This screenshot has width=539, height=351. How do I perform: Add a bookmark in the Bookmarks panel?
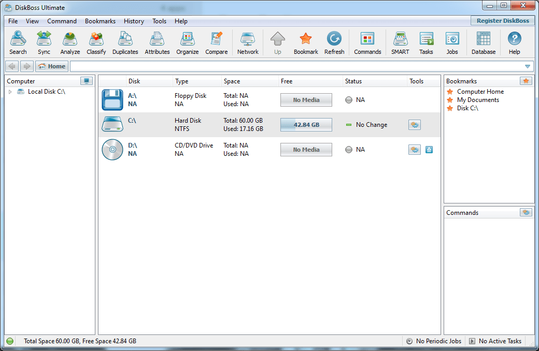tap(526, 81)
